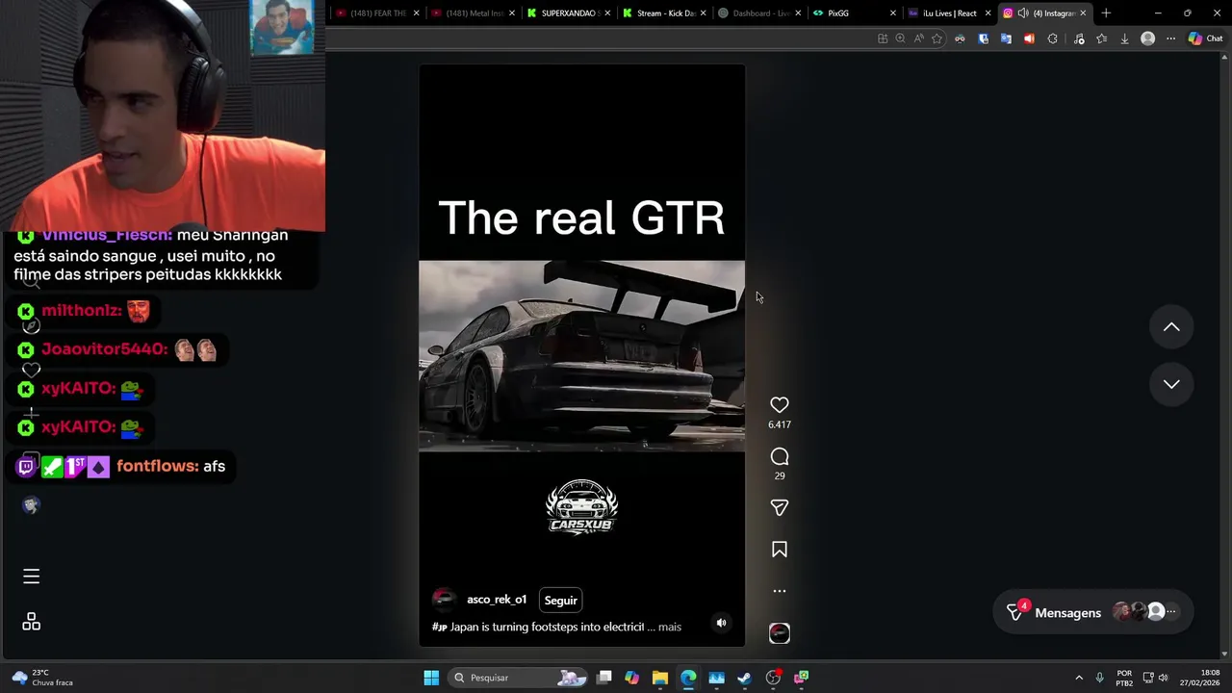Save the reel with bookmark icon

780,550
